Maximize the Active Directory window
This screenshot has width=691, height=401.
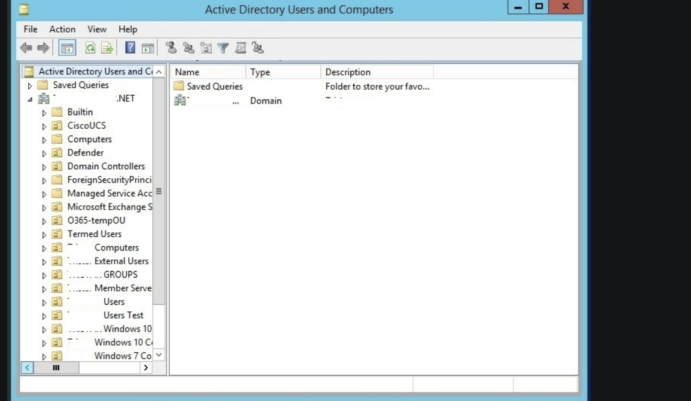pos(539,7)
